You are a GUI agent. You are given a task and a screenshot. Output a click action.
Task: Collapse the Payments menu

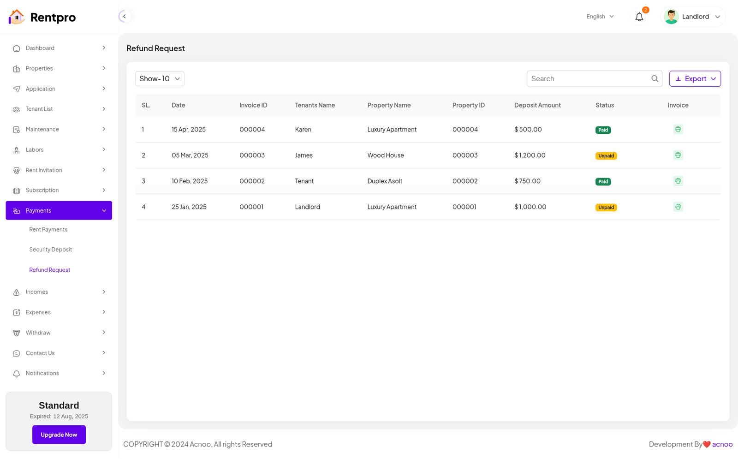(59, 211)
